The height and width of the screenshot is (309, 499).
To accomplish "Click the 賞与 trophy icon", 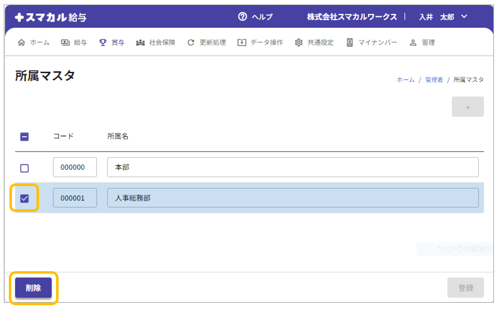I will pyautogui.click(x=103, y=42).
